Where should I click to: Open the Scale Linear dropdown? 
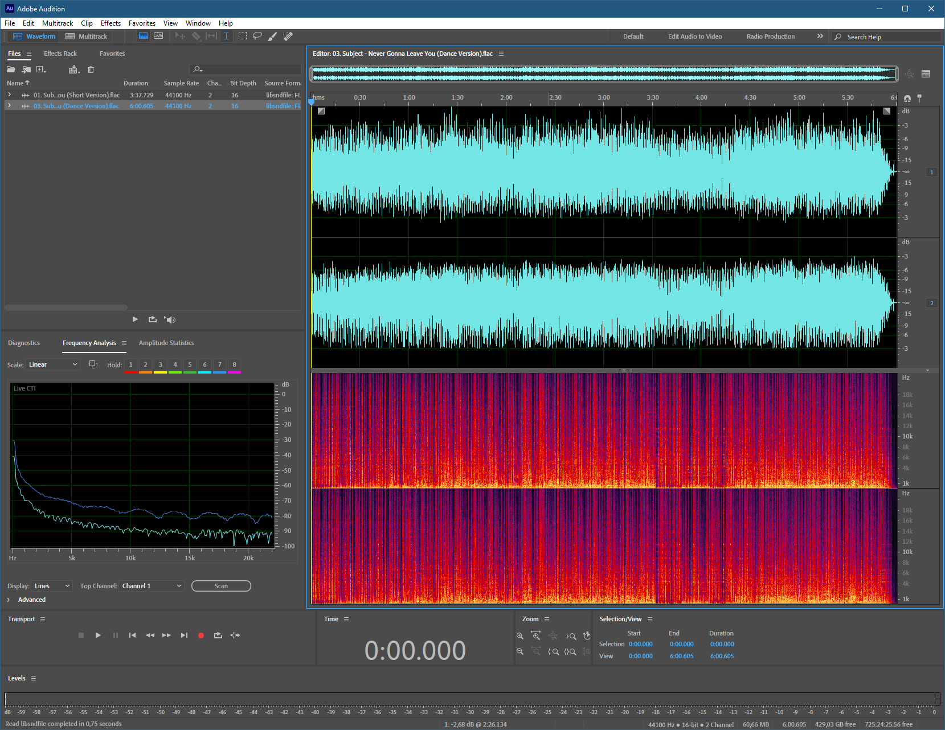(52, 364)
